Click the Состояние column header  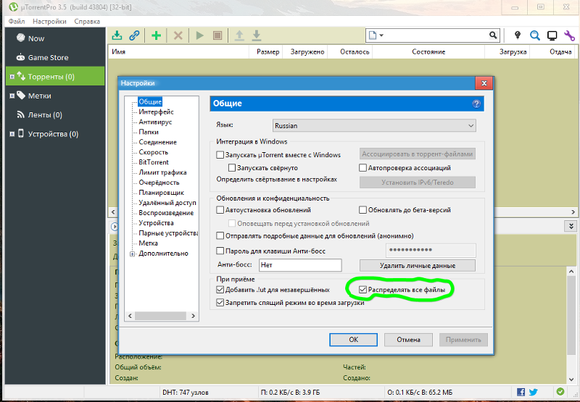click(x=428, y=51)
